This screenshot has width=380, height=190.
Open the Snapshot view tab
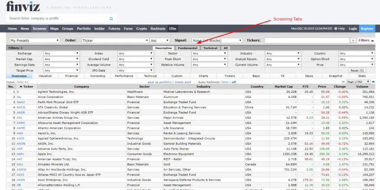pos(335,76)
